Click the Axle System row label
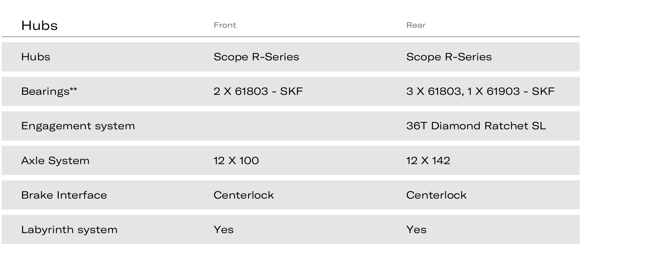This screenshot has height=257, width=670. coord(55,161)
